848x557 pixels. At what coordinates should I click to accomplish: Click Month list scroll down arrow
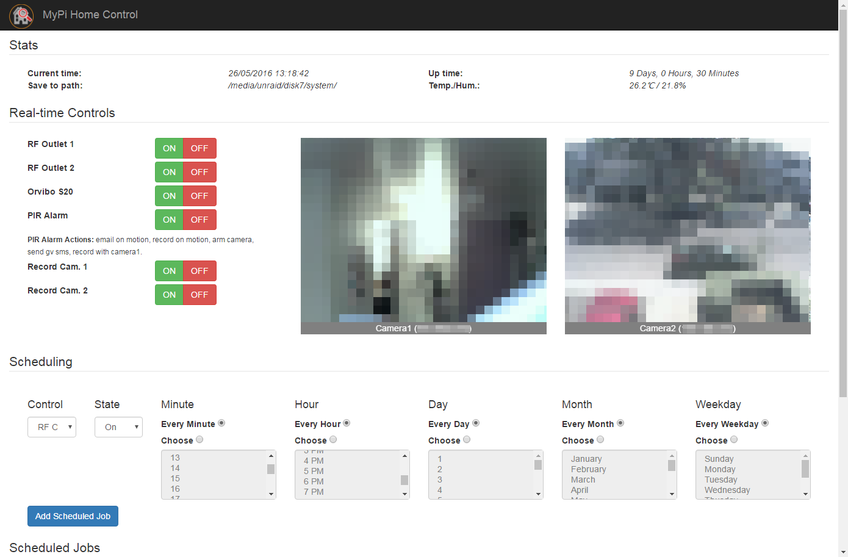672,494
